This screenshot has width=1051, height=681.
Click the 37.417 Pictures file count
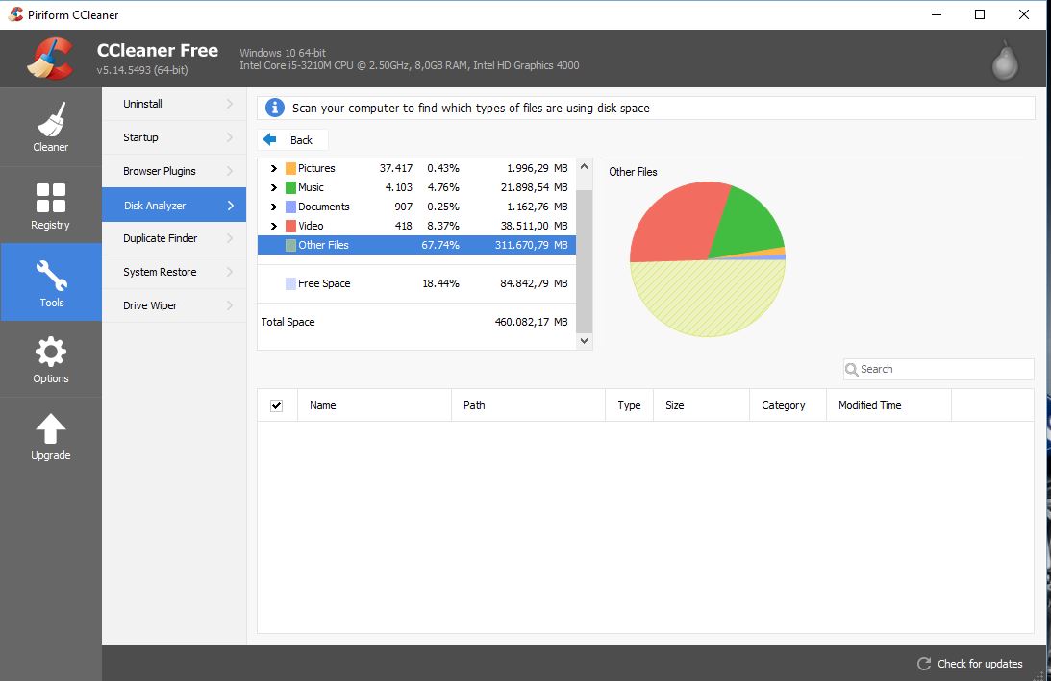tap(395, 168)
